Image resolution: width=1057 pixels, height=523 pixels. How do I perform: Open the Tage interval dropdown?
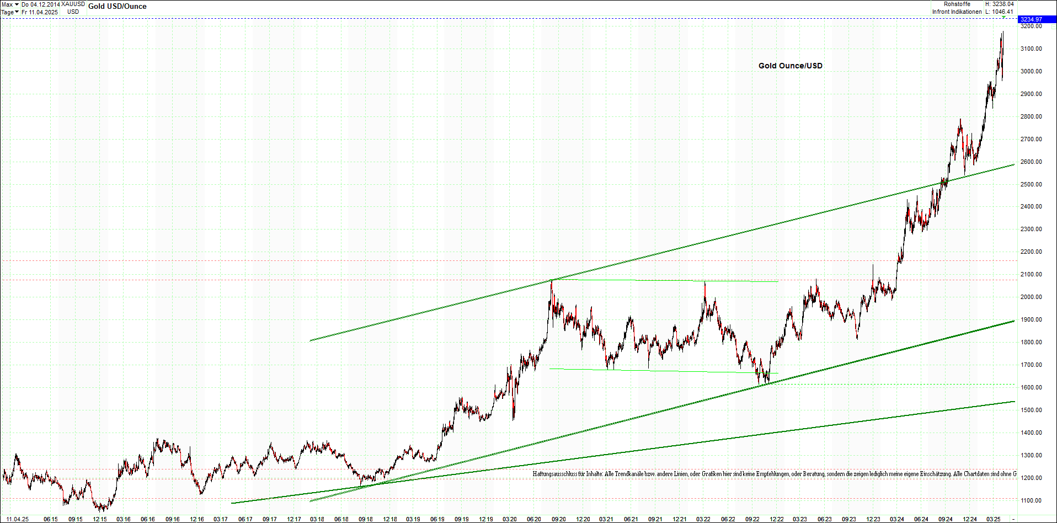click(x=10, y=12)
